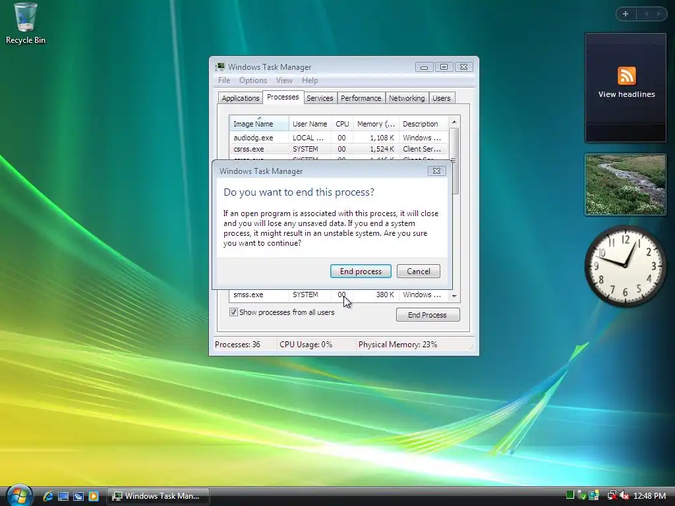This screenshot has width=675, height=506.
Task: Click the Processes: 36 status bar entry
Action: pos(237,345)
